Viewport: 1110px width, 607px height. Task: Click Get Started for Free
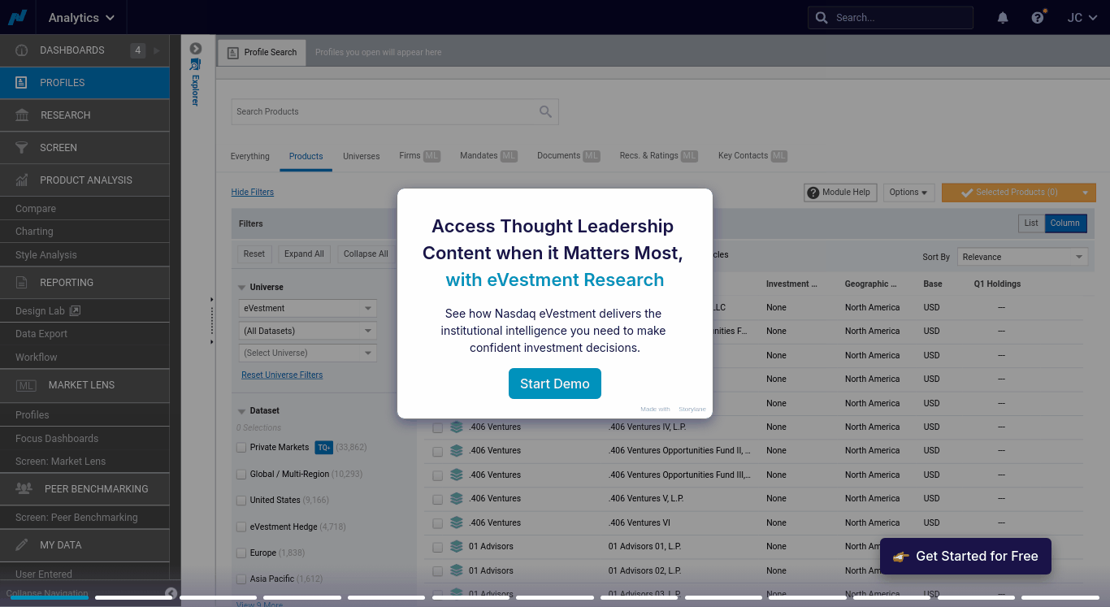(x=965, y=557)
